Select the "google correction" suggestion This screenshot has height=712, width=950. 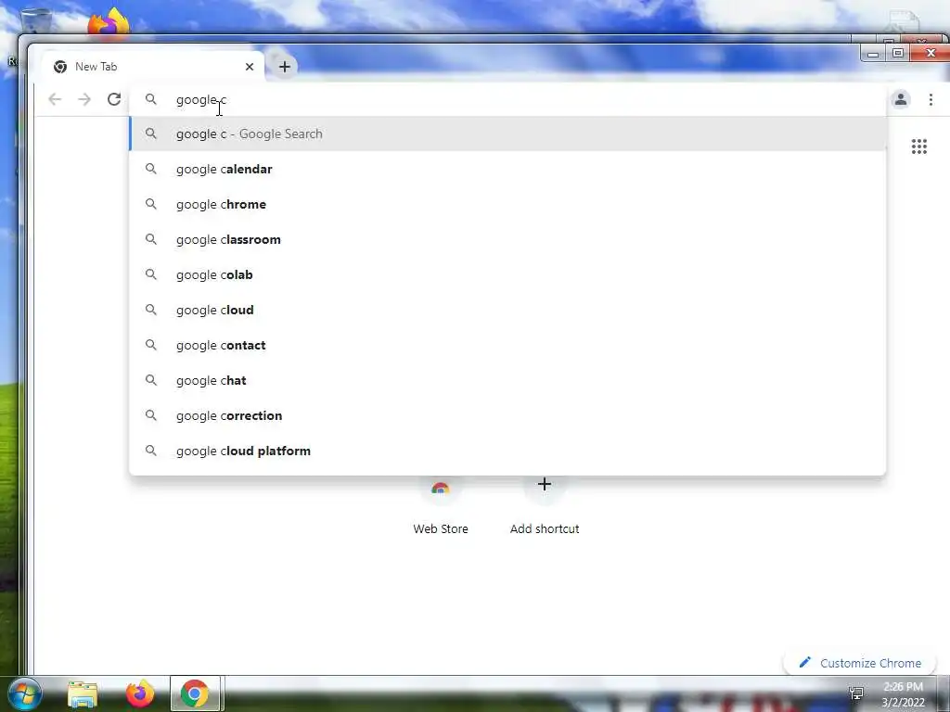click(x=507, y=415)
